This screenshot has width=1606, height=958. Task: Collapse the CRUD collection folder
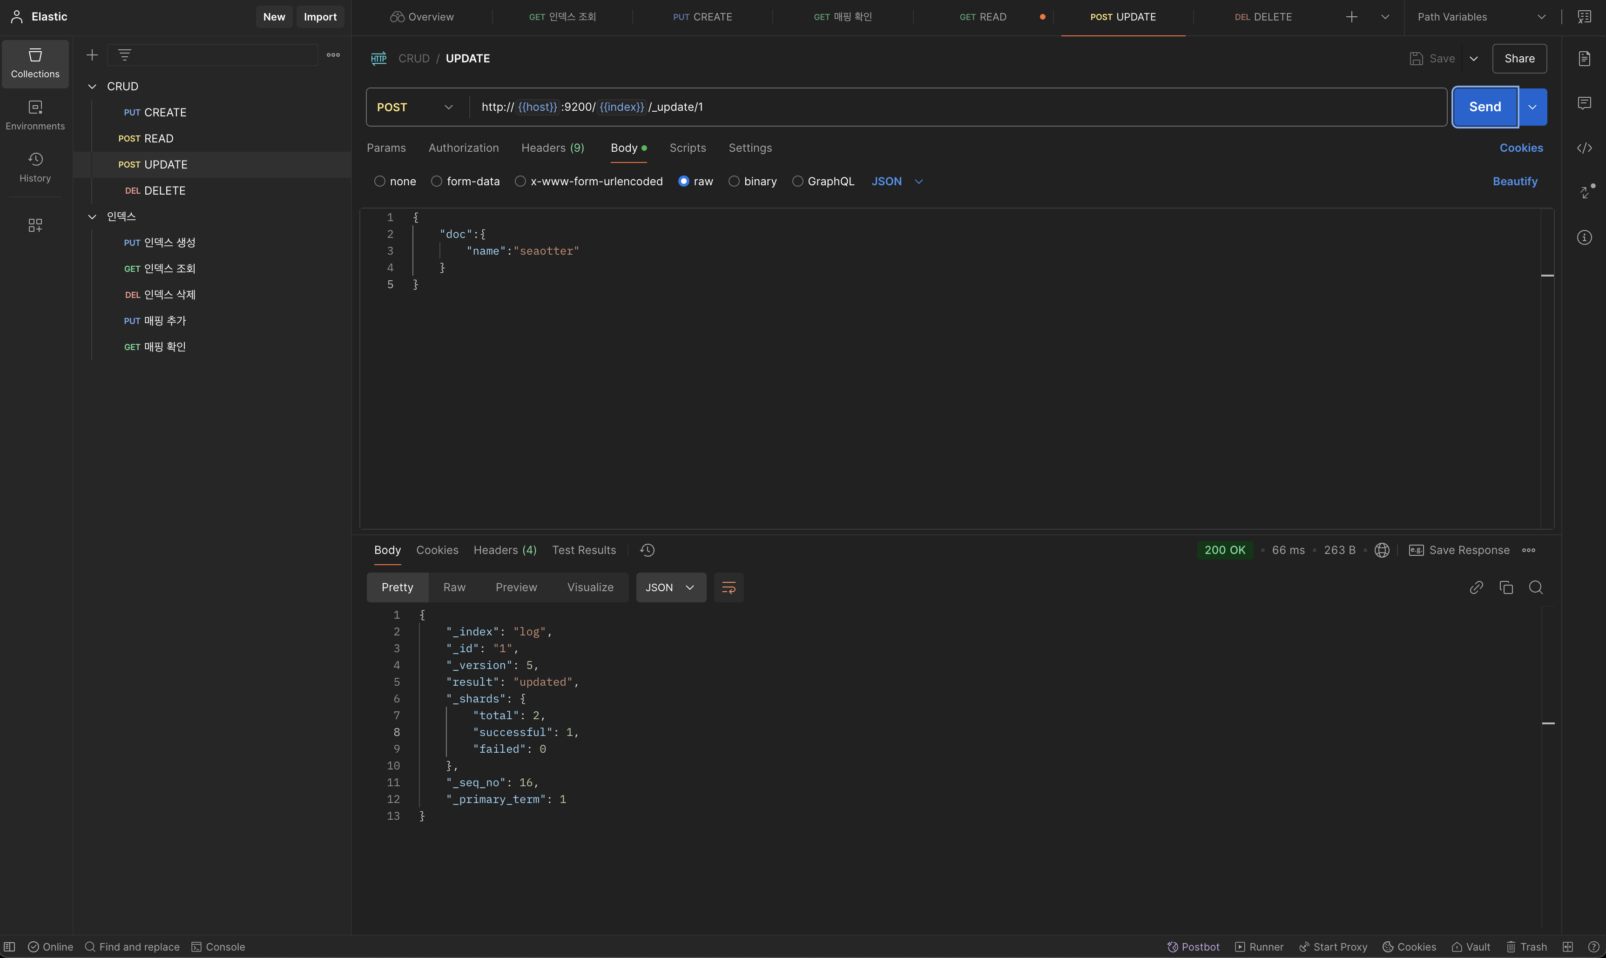click(x=92, y=87)
